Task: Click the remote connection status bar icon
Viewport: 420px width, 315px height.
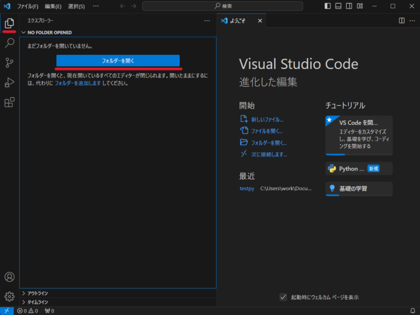Action: coord(7,311)
